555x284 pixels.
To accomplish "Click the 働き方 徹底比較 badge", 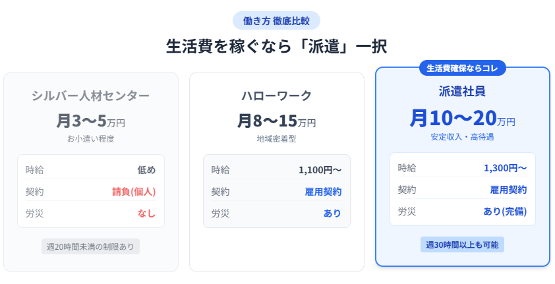I will point(277,20).
